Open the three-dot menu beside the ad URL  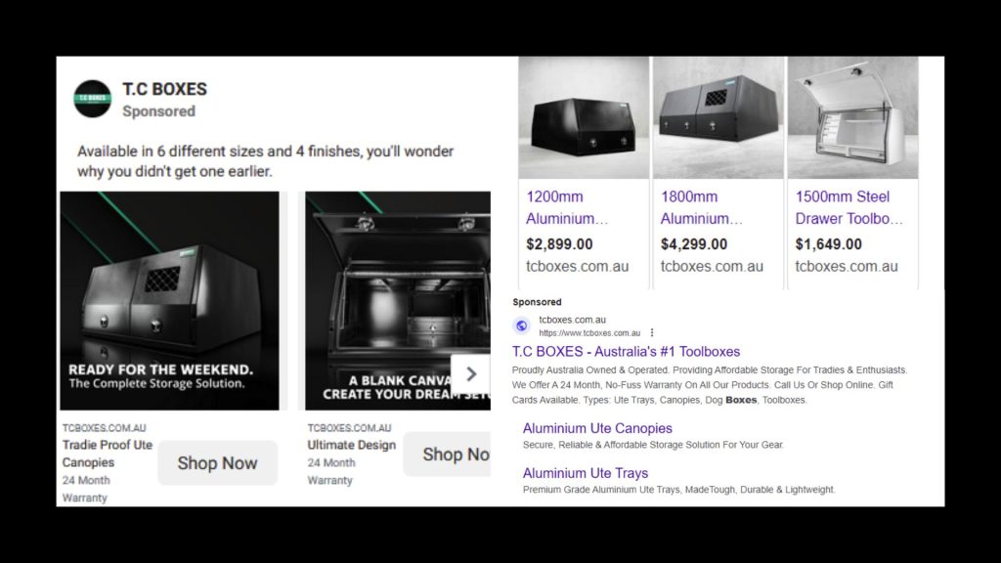tap(652, 332)
